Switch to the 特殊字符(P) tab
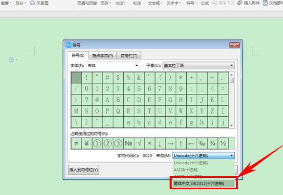This screenshot has width=283, height=195. point(102,56)
